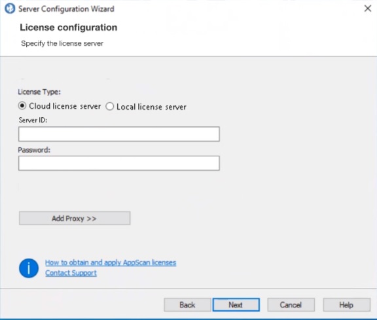
Task: Click the License Type label
Action: [39, 92]
